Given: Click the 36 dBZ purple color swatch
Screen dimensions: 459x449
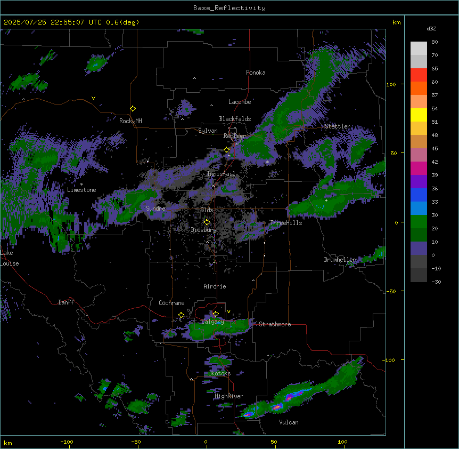Looking at the screenshot, I should (419, 182).
